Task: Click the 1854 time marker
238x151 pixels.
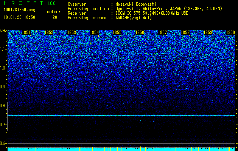Action: tap(95, 32)
